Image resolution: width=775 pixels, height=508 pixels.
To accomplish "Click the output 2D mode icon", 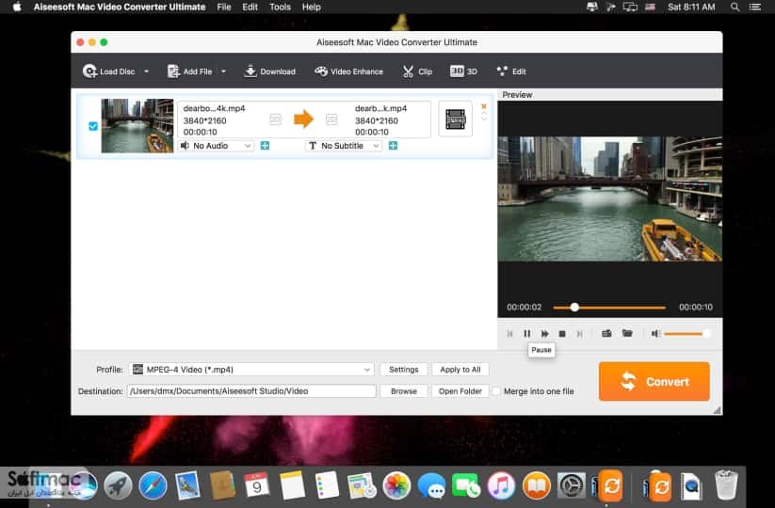I will pos(331,119).
